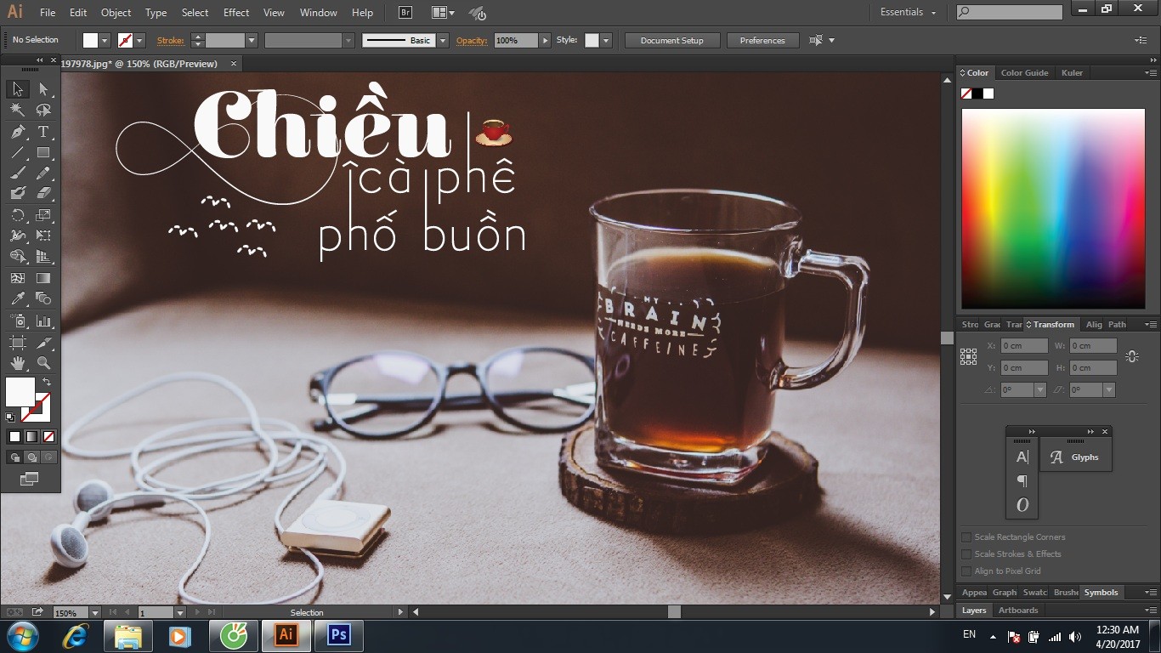Select the Artboard tool

pyautogui.click(x=17, y=343)
